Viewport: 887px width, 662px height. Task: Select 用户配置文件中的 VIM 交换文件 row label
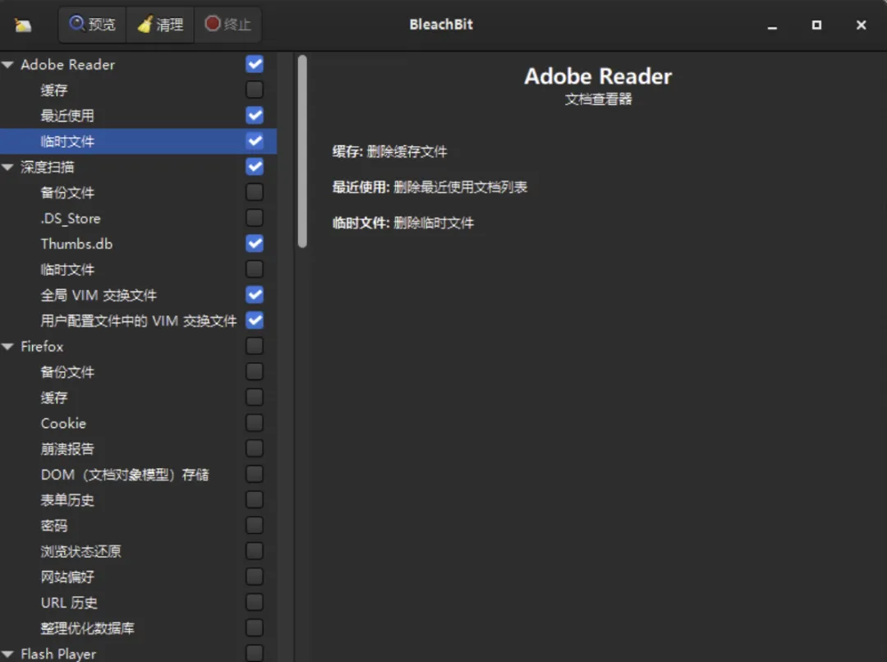click(139, 321)
